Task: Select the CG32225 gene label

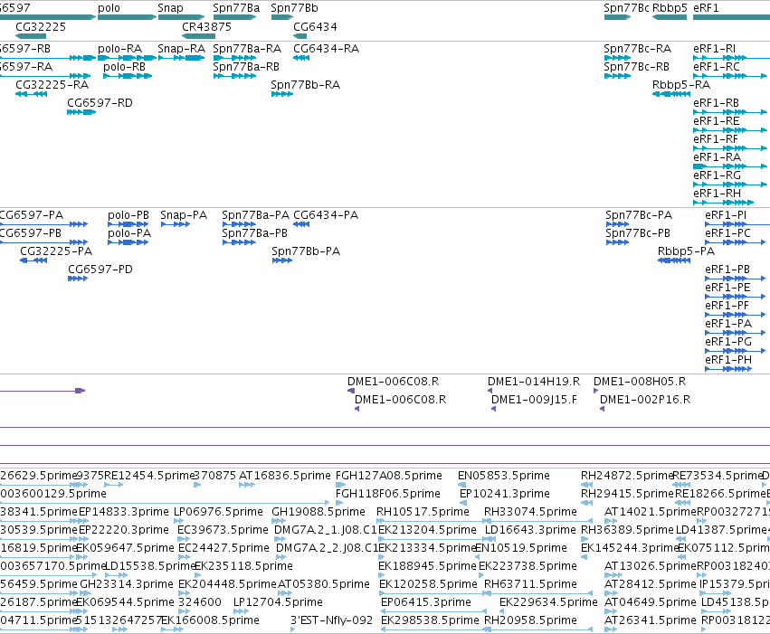Action: click(41, 27)
